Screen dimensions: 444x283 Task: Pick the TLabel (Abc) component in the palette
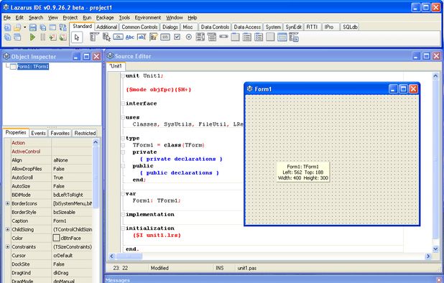pos(130,37)
